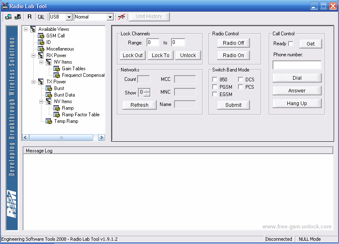This screenshot has height=244, width=339.
Task: Select Miscellaneous in the views tree
Action: pyautogui.click(x=60, y=49)
